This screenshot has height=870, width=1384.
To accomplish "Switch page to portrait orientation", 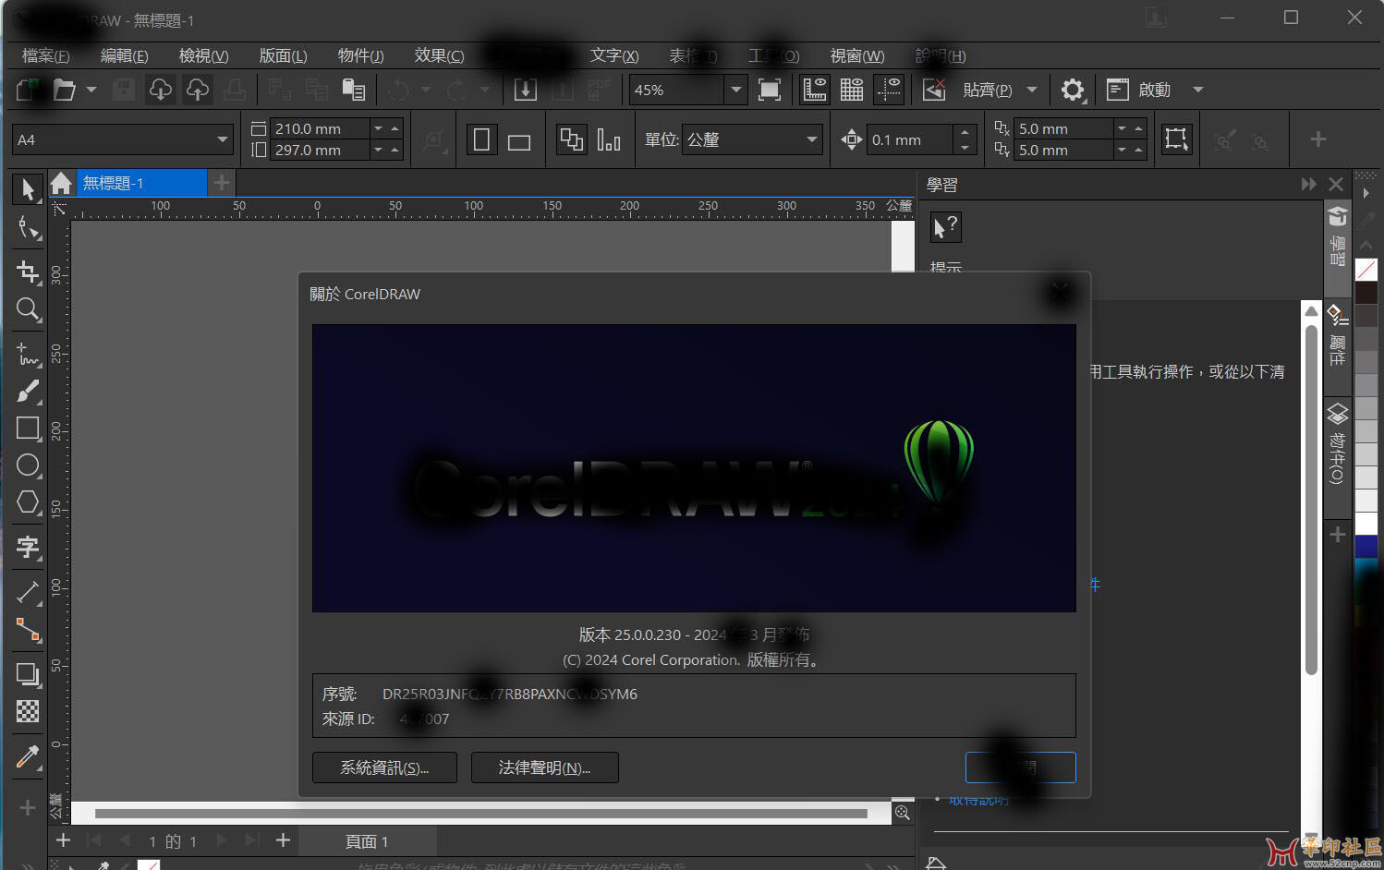I will pyautogui.click(x=481, y=140).
